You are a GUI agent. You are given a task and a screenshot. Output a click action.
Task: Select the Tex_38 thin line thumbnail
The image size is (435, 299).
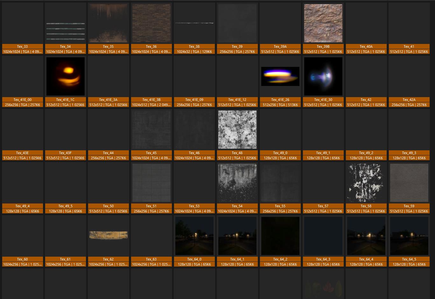click(194, 23)
